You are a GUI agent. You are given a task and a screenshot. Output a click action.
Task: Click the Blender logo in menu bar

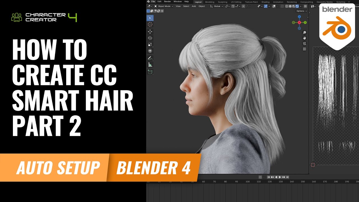click(x=149, y=2)
